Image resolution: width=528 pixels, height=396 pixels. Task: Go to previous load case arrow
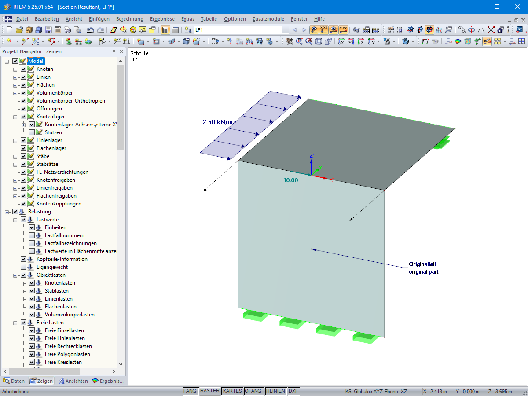pos(295,30)
